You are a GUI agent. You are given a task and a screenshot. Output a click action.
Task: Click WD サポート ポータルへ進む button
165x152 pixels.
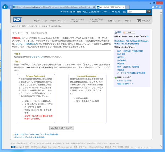(62, 128)
